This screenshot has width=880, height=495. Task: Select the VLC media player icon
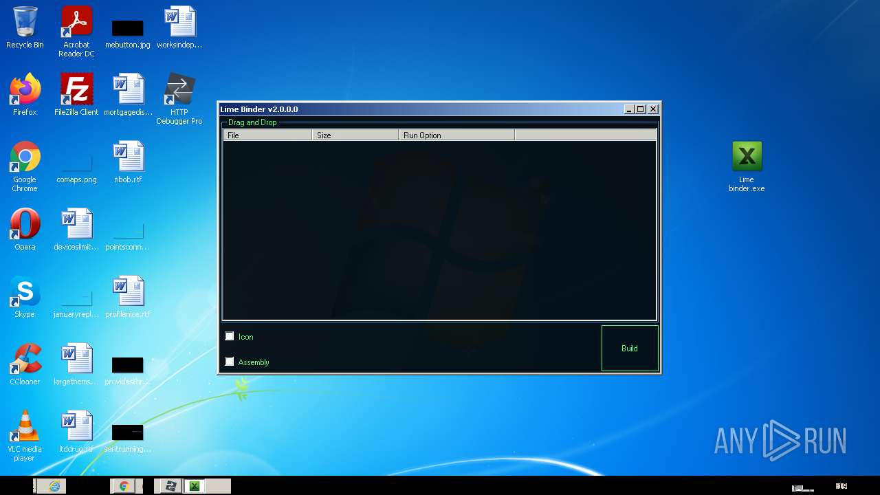click(25, 436)
